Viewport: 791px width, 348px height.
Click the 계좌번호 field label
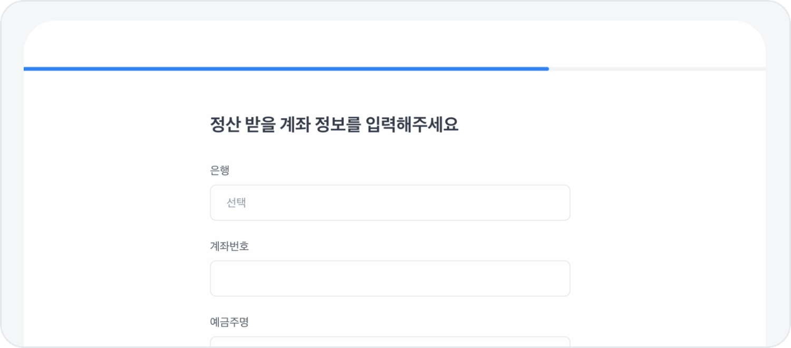coord(229,246)
